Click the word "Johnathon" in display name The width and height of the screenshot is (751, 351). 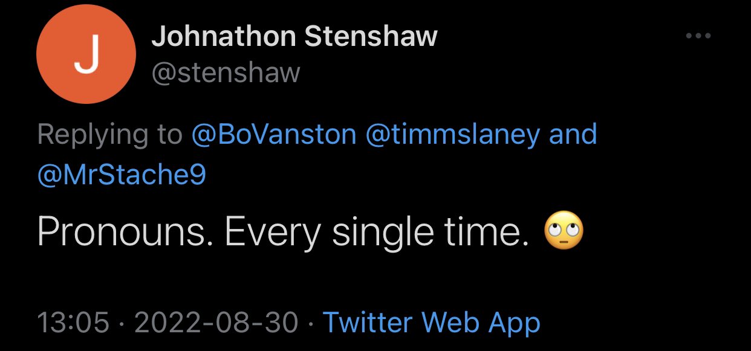click(x=224, y=36)
